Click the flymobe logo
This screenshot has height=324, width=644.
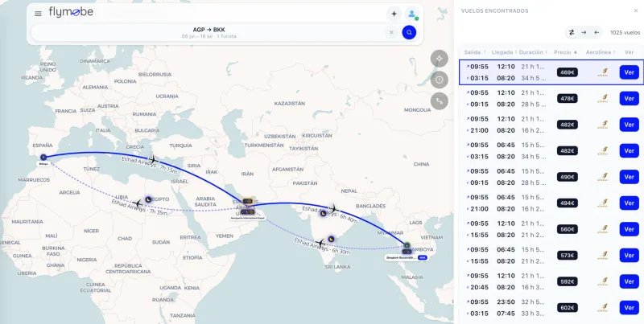(71, 12)
